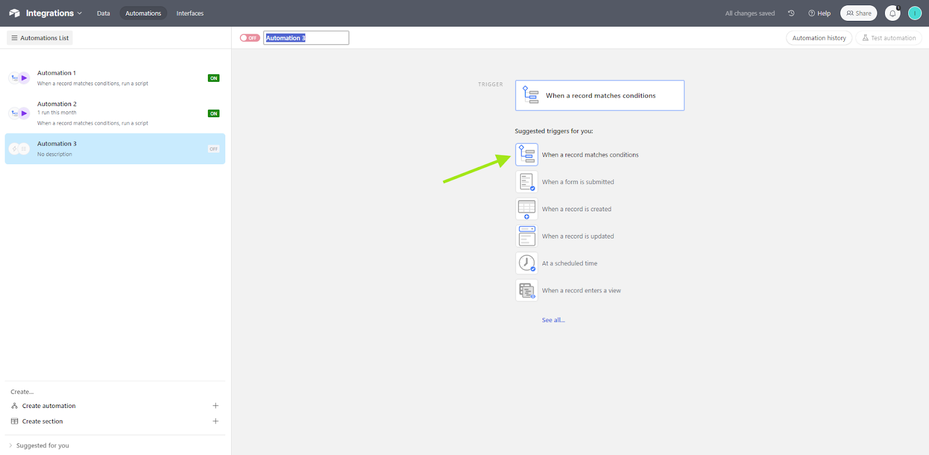Choose 'When a record matches conditions' suggested trigger icon
Screen dimensions: 929x455
coord(527,154)
